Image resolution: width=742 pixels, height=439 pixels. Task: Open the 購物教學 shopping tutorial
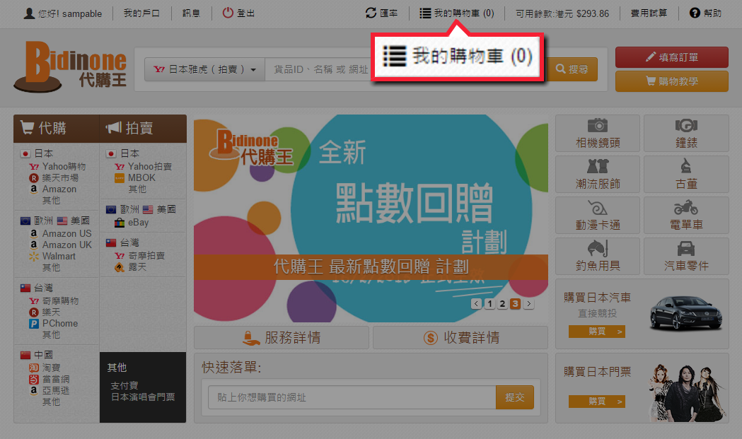click(671, 81)
